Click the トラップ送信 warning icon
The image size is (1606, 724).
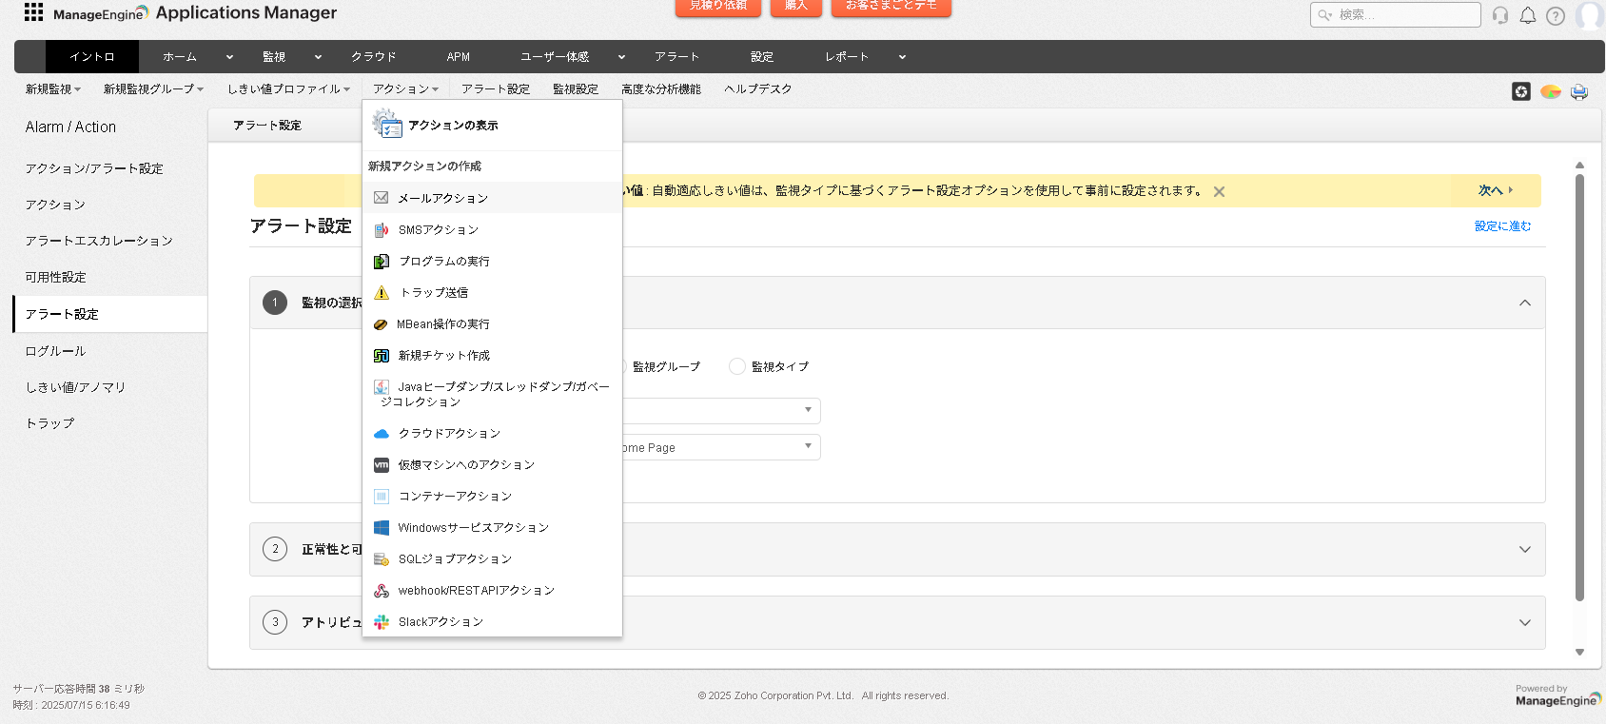[x=382, y=292]
